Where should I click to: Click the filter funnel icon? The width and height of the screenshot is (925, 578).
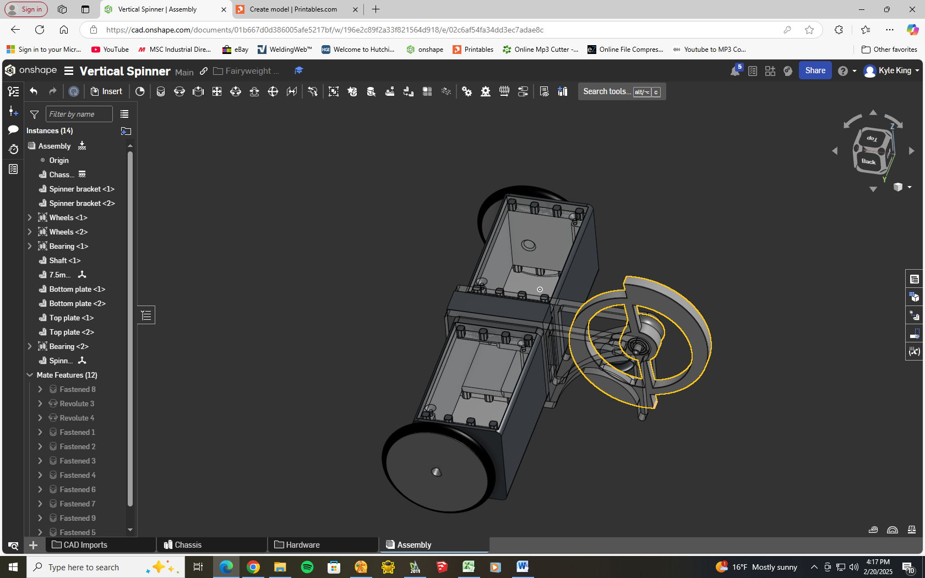[34, 114]
